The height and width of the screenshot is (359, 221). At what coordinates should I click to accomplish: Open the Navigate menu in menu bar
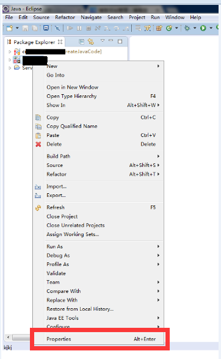(x=91, y=17)
